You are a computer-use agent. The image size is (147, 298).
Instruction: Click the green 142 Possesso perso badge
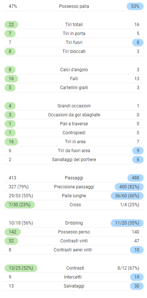coord(13,232)
